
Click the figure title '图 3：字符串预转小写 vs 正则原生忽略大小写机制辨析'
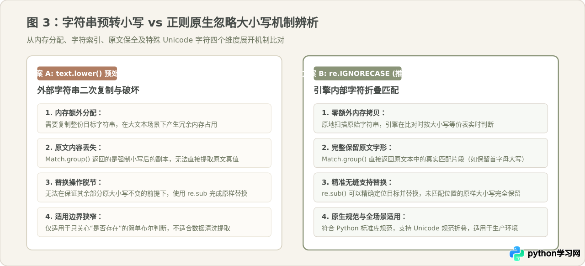pos(173,22)
